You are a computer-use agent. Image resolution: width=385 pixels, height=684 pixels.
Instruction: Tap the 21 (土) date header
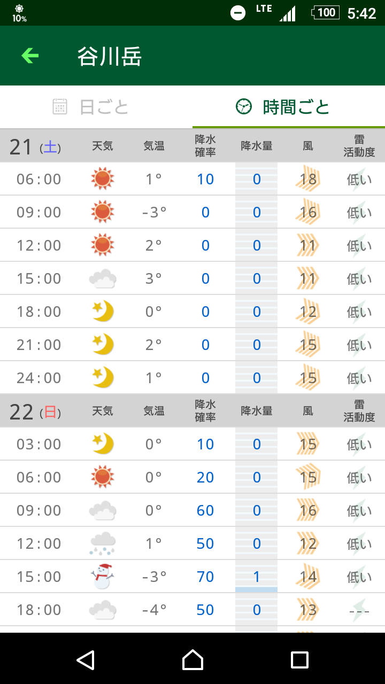[35, 146]
